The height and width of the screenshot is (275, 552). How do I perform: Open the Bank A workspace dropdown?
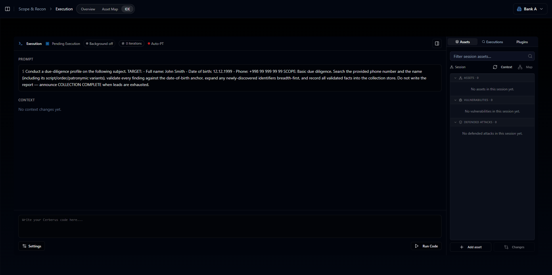pos(530,9)
